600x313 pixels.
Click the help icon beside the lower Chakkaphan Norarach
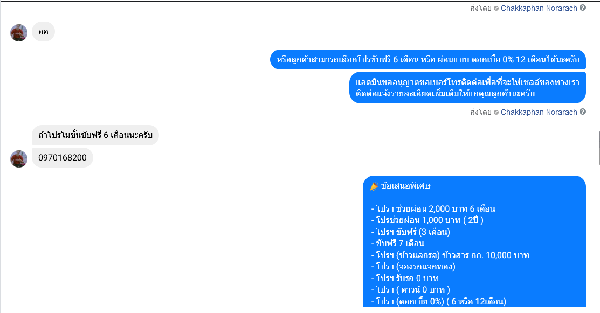click(x=582, y=112)
